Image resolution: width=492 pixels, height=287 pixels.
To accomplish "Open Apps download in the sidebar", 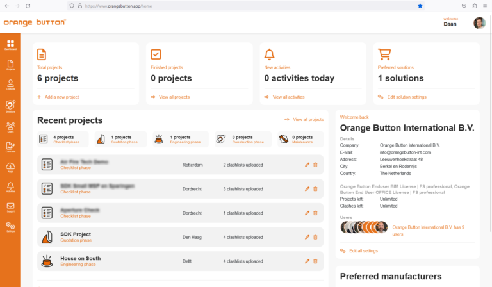I will [10, 167].
